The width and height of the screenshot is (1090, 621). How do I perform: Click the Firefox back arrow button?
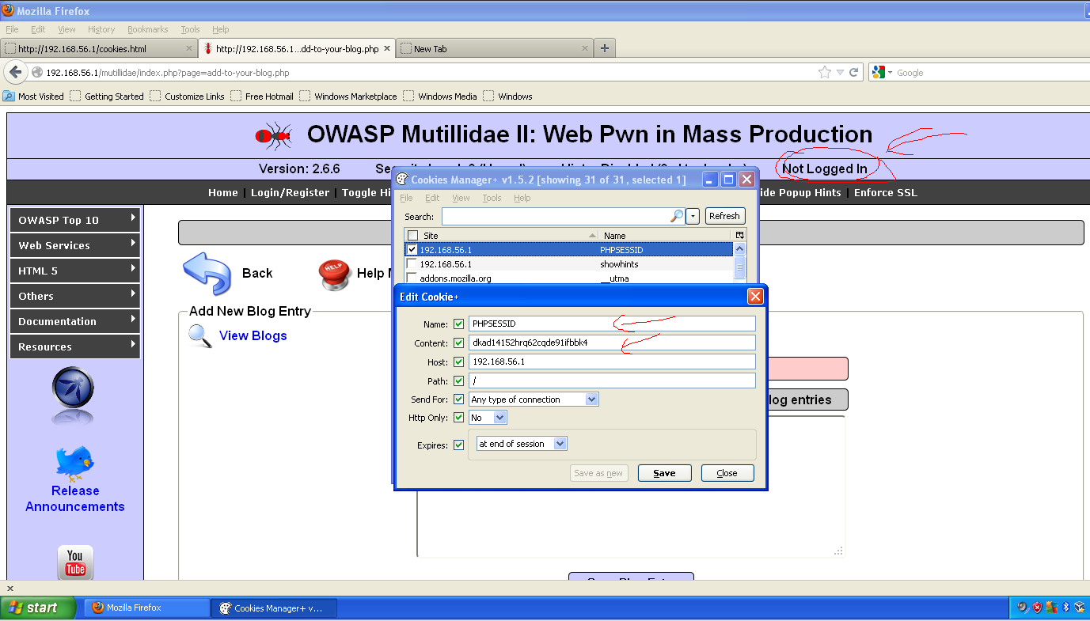[x=16, y=72]
